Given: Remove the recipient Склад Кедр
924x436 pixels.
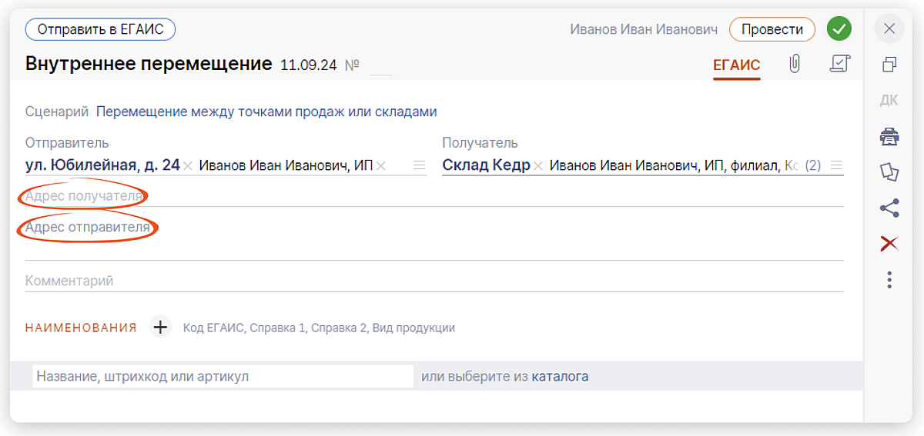Looking at the screenshot, I should click(x=538, y=165).
